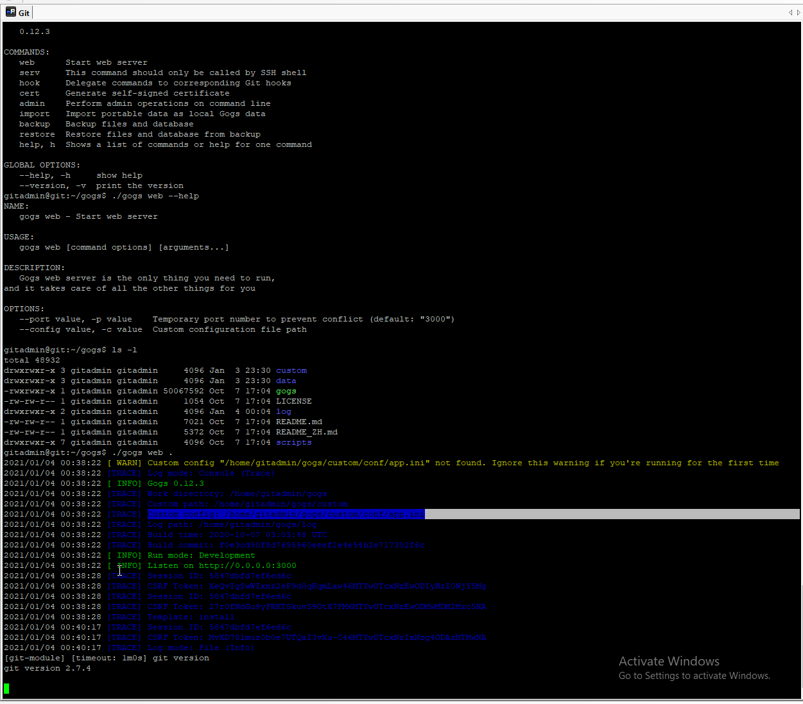Click 'Generate self-signed certificate' text
Screen dimensions: 803x704
[x=148, y=93]
